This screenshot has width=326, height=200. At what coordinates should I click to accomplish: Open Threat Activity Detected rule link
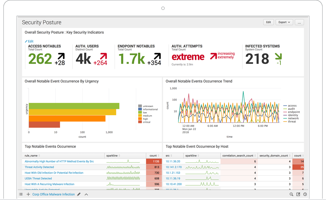pyautogui.click(x=39, y=167)
